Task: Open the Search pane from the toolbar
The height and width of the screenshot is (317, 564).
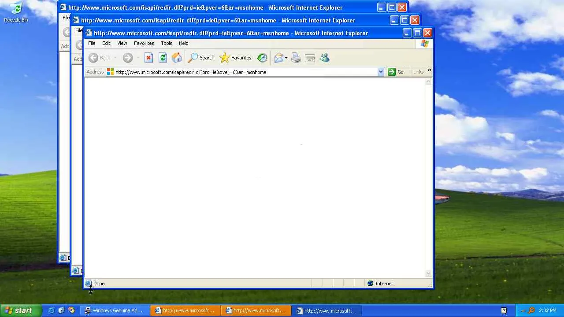Action: click(x=201, y=58)
